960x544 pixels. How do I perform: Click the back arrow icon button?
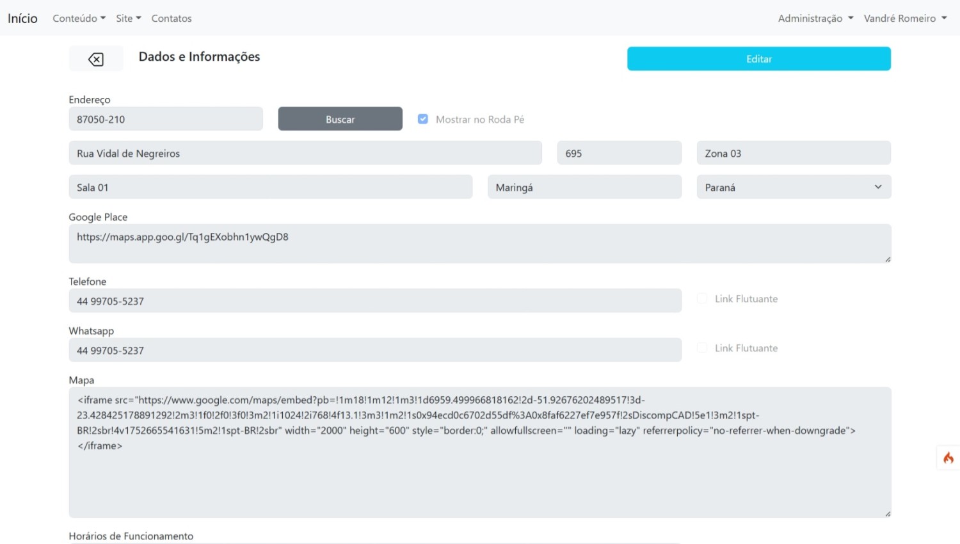[x=96, y=59]
